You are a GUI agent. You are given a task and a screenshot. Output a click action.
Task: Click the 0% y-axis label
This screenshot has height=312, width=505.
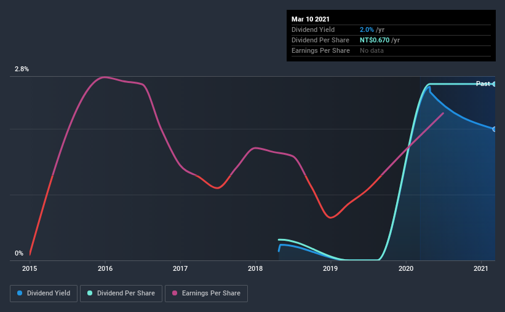click(x=19, y=253)
